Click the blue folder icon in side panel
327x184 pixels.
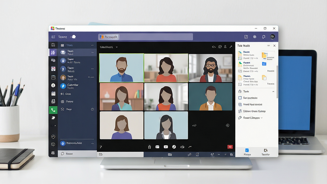click(x=264, y=64)
